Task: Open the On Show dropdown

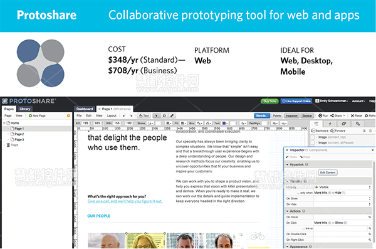Action: (342, 199)
